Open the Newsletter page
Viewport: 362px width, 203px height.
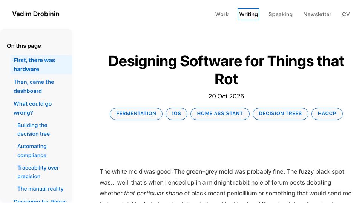pyautogui.click(x=317, y=14)
